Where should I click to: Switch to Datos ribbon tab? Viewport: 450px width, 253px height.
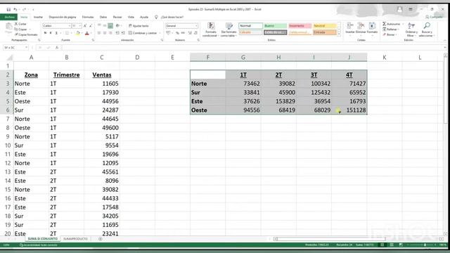click(103, 17)
